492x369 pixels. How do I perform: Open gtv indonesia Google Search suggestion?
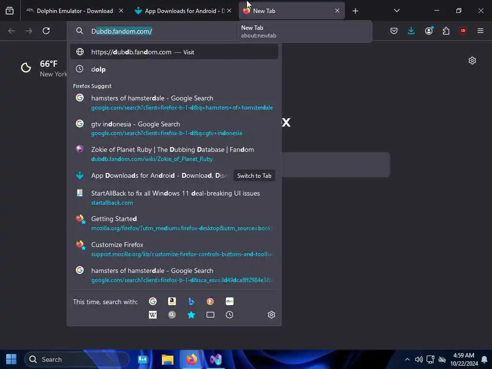[174, 128]
